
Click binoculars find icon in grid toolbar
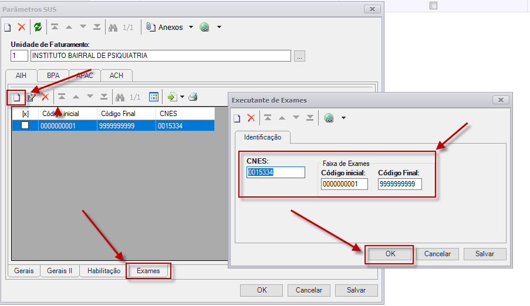(x=120, y=97)
